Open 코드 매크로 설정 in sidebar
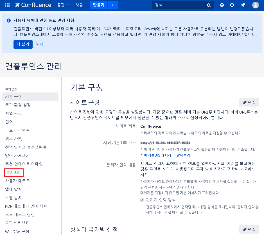Image resolution: width=264 pixels, height=235 pixels. 20,215
